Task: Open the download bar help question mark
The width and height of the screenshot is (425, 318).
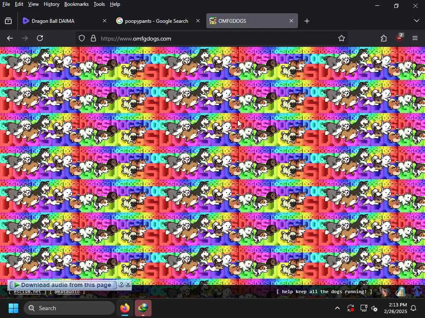Action: (122, 284)
